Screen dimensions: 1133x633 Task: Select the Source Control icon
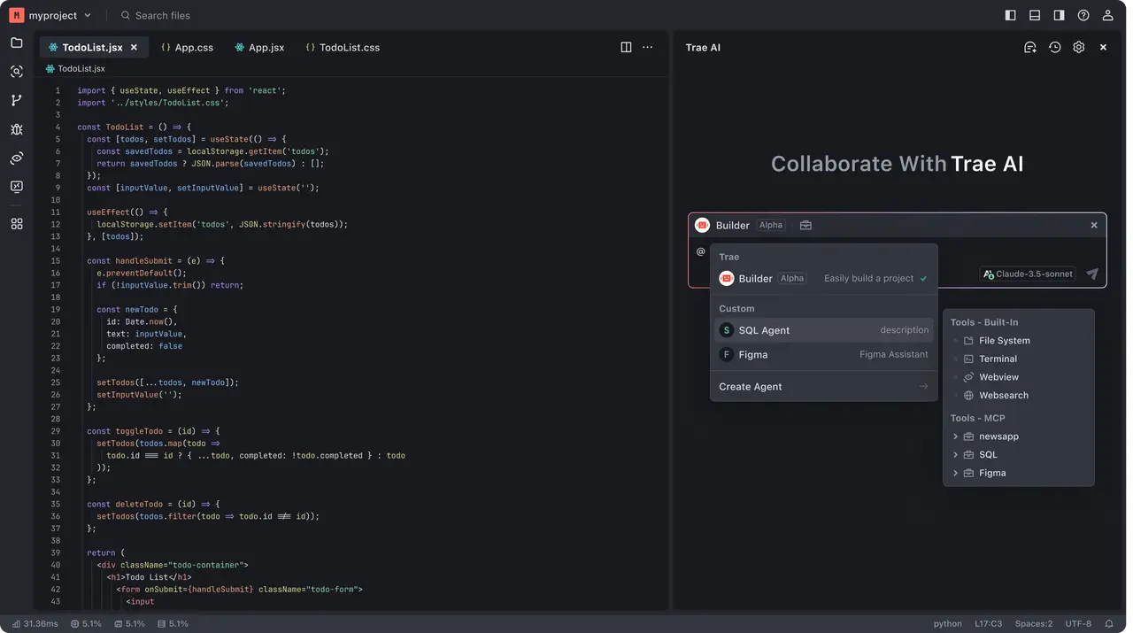[16, 100]
